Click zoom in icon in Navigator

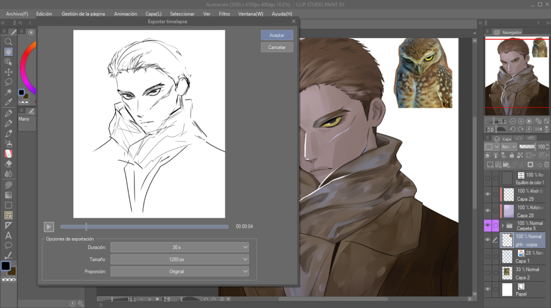click(x=521, y=122)
